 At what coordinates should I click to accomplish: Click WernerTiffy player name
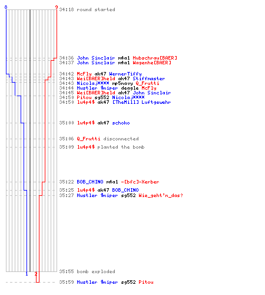[x=125, y=74]
